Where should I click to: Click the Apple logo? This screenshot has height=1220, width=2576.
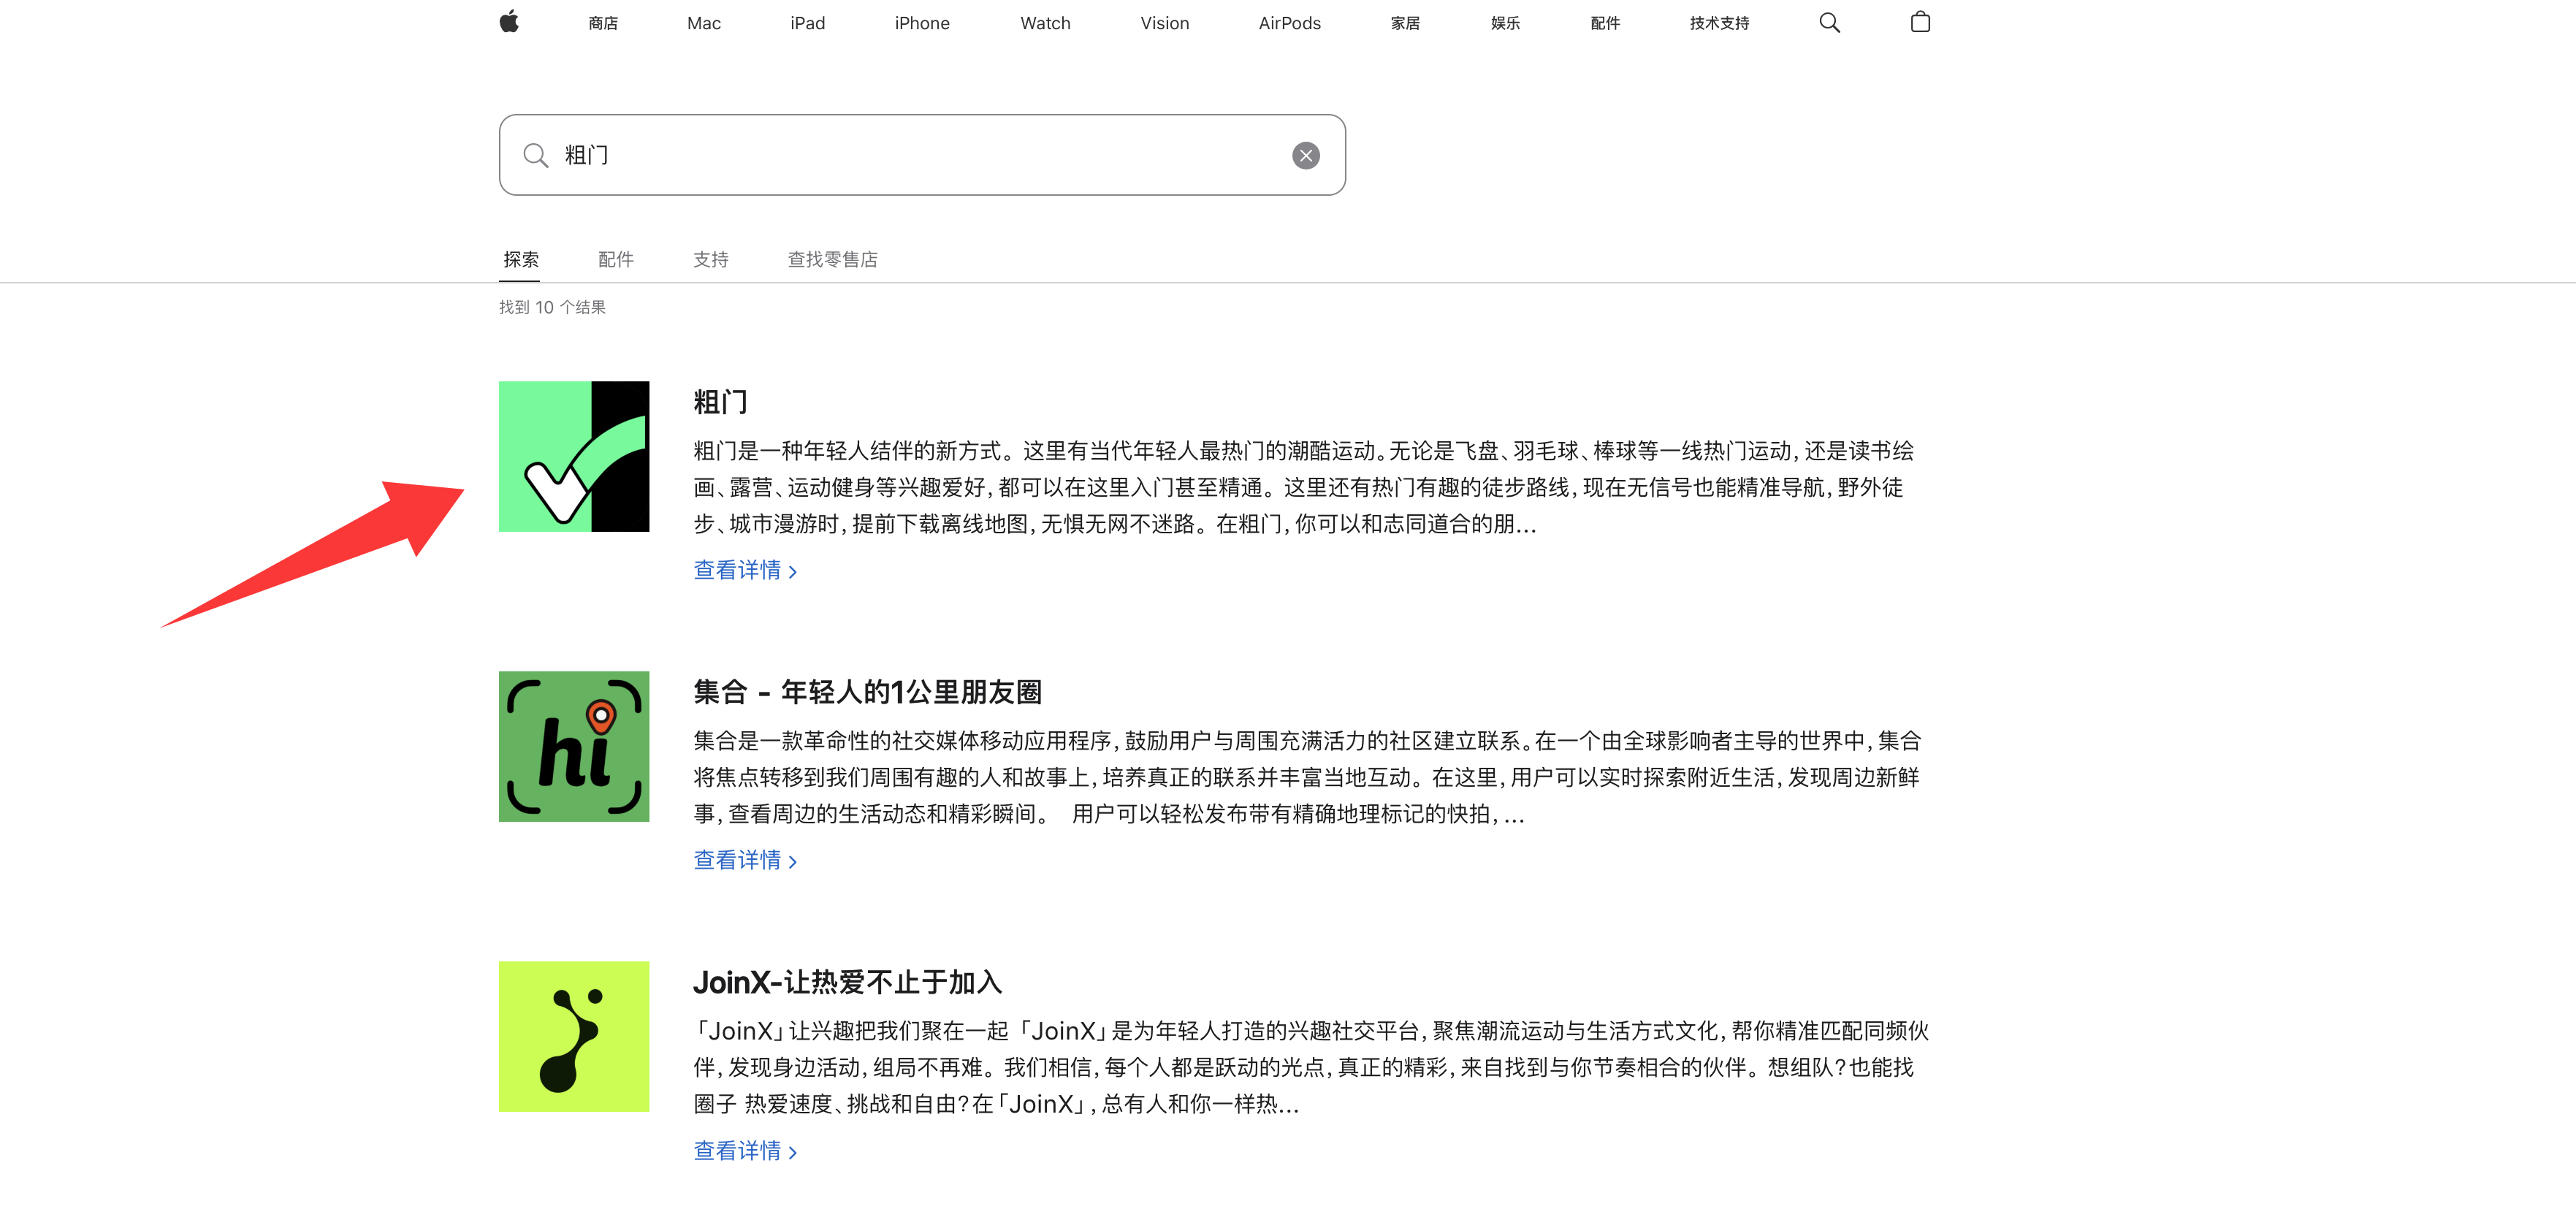510,22
